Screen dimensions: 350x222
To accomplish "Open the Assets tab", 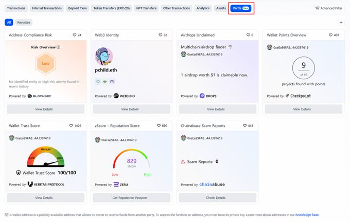I will 221,8.
